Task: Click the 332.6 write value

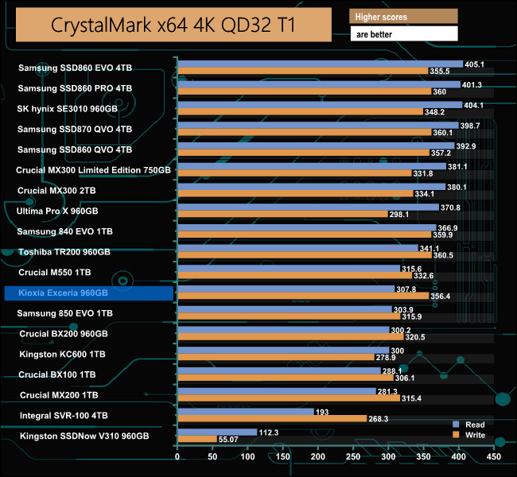Action: [x=424, y=276]
